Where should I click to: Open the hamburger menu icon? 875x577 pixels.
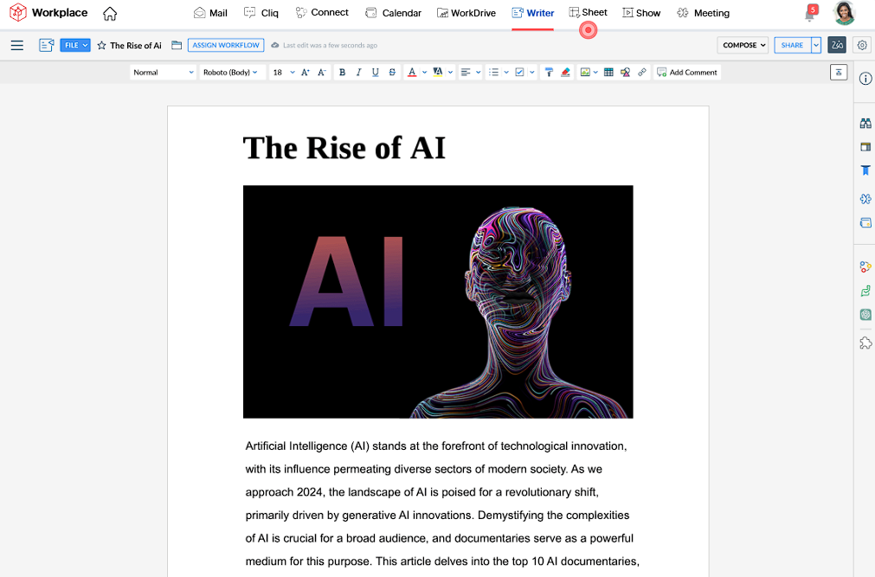16,45
